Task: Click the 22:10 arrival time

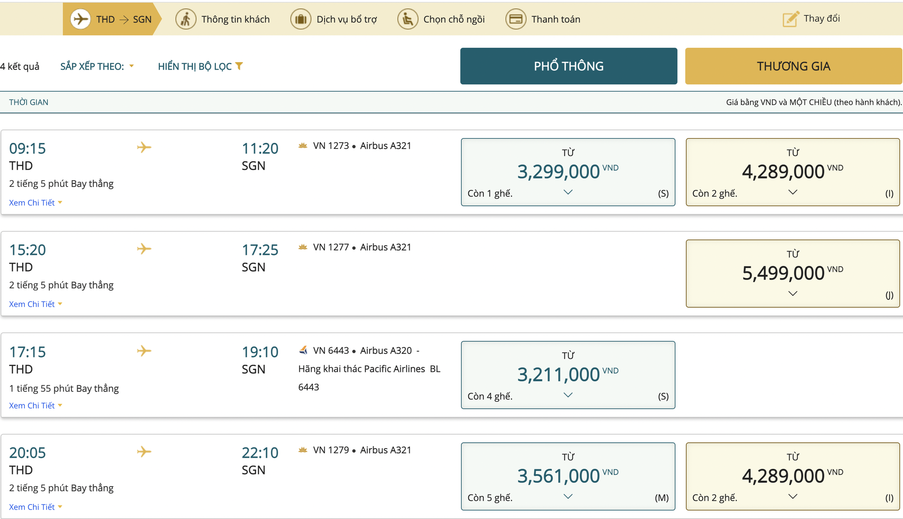Action: pos(260,453)
